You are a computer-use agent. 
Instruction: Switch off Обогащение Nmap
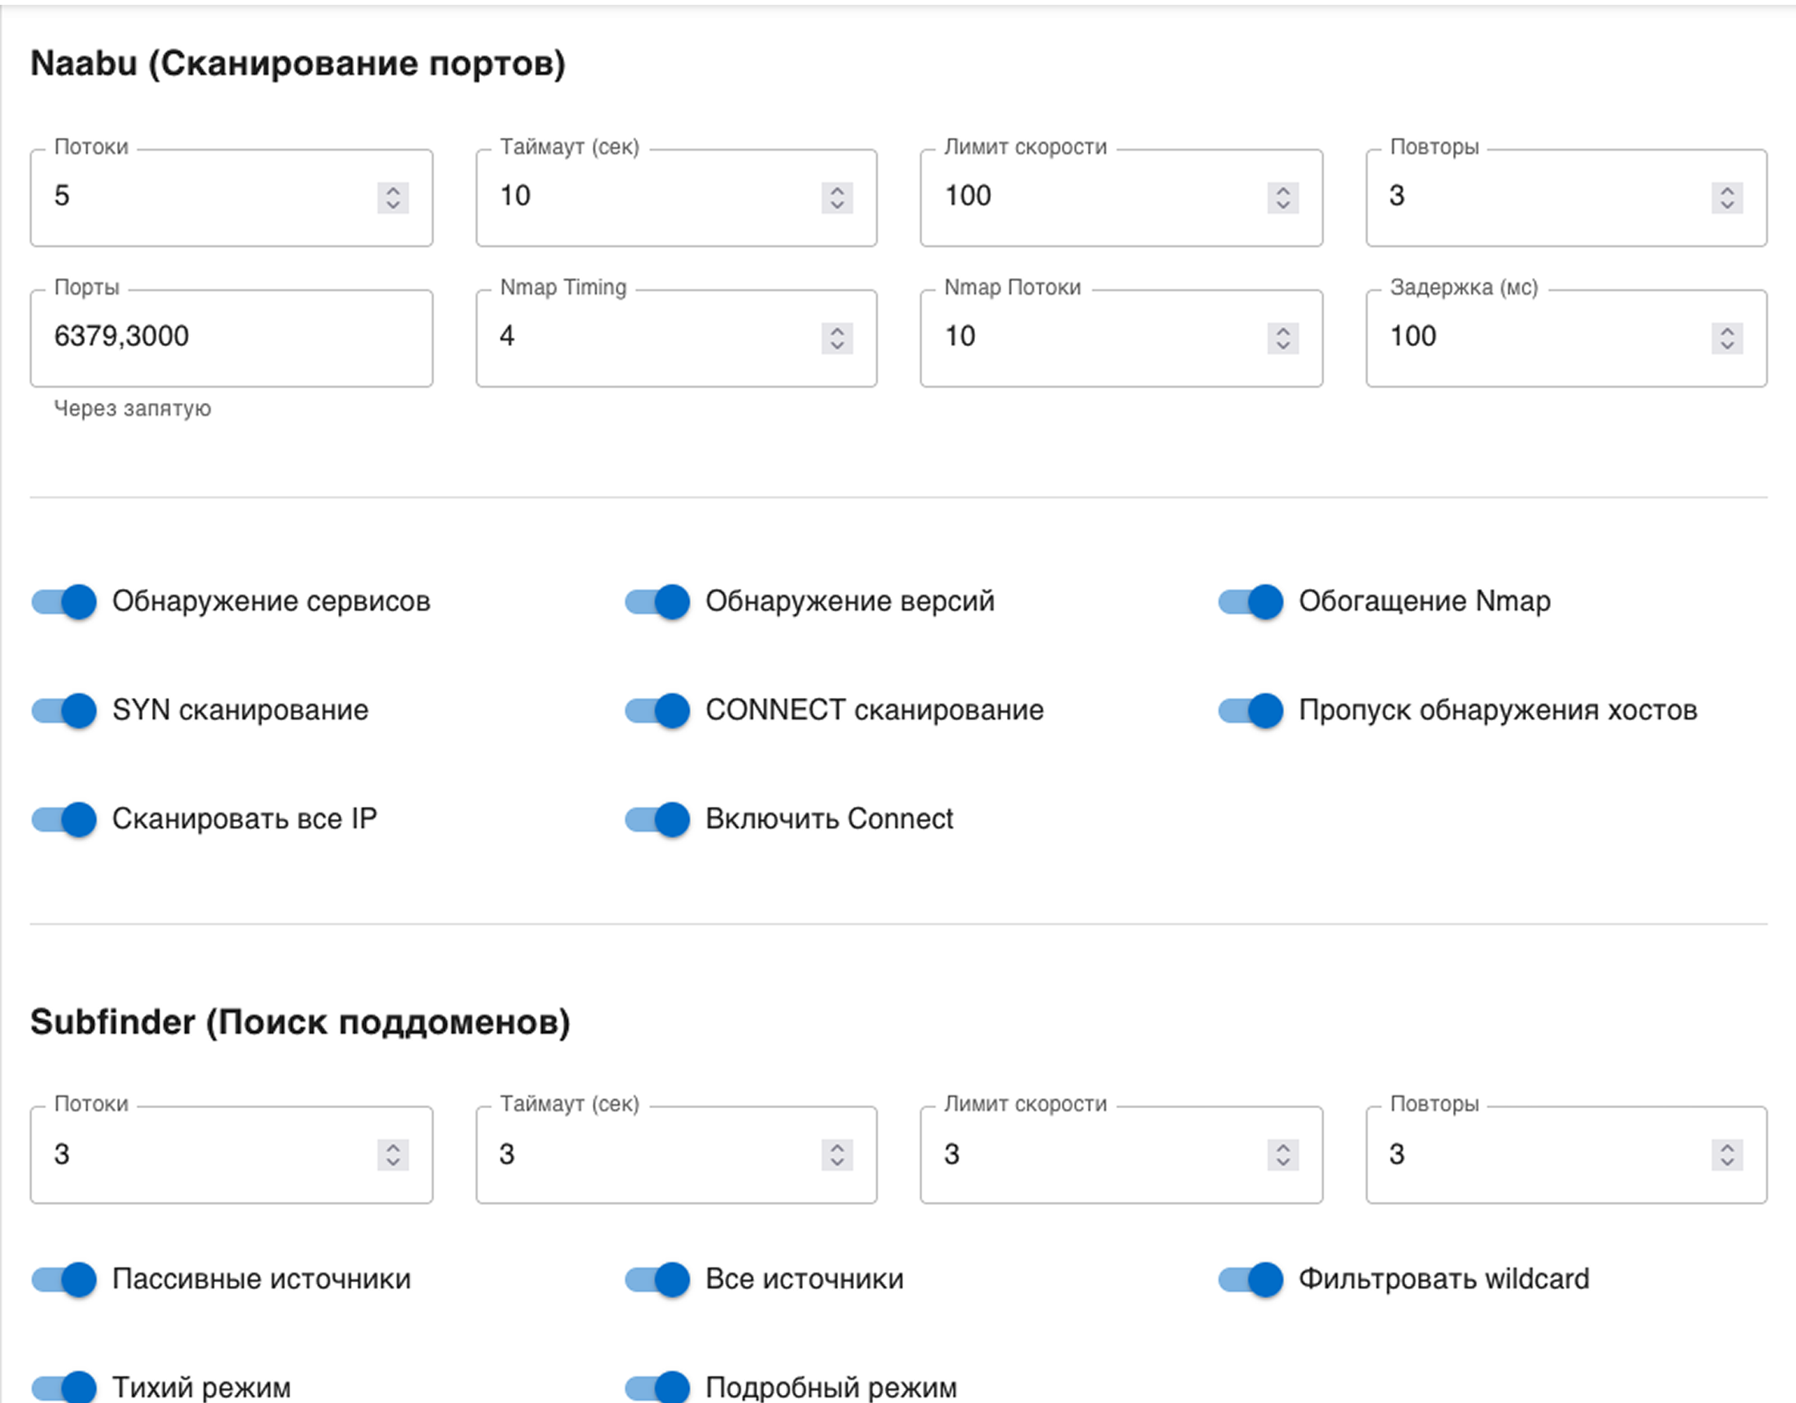click(x=1250, y=601)
